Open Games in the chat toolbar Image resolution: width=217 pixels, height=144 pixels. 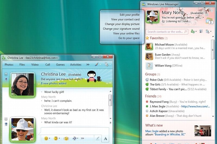pos(60,64)
